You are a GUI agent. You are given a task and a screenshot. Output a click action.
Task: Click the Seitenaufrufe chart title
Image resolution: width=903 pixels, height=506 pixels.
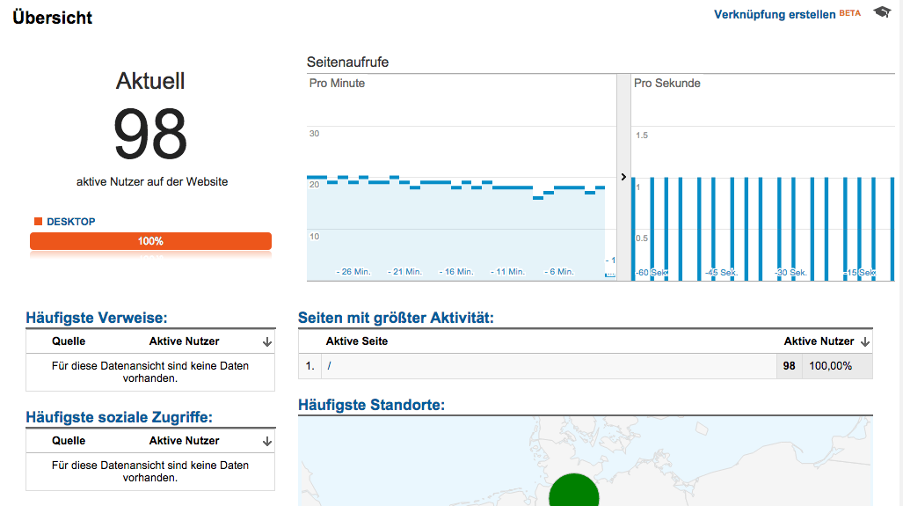348,62
